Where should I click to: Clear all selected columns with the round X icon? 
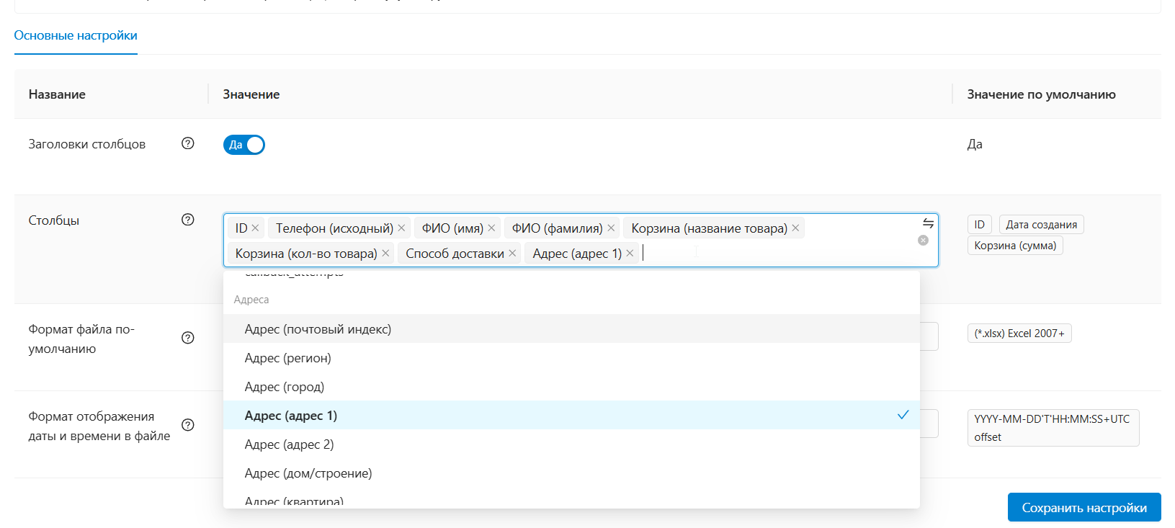coord(923,241)
